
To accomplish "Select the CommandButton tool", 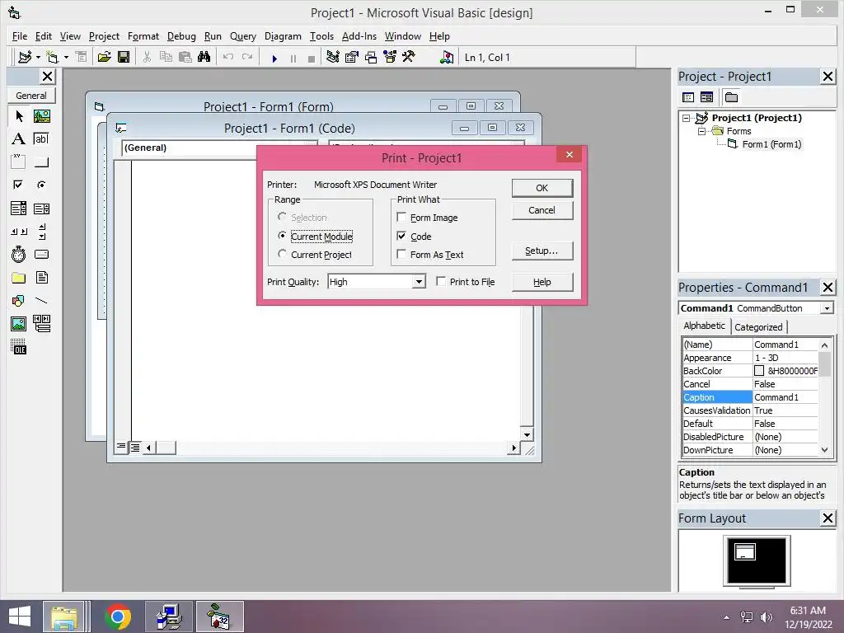I will 41,162.
